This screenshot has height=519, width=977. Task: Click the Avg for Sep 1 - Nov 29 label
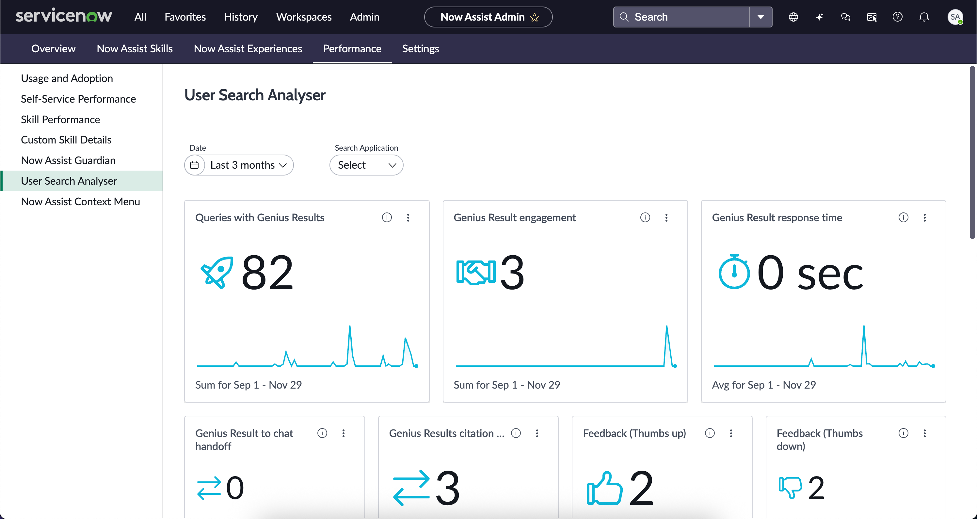tap(764, 385)
